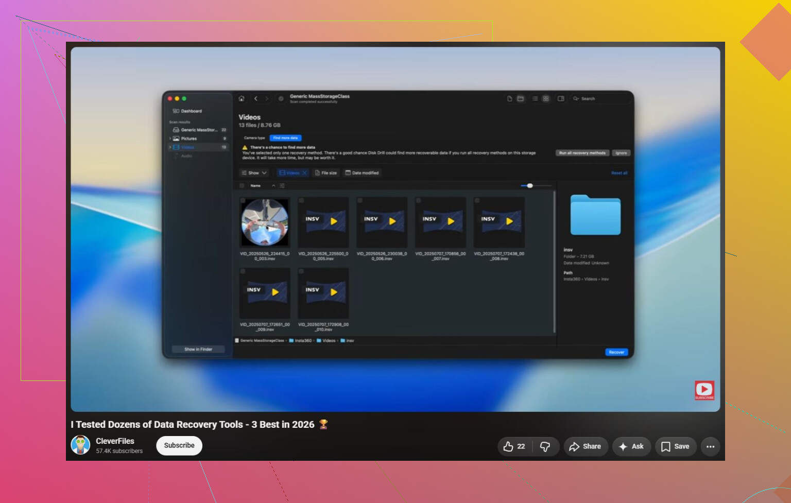Select VID_20250707_172908 INSV thumbnail
The height and width of the screenshot is (503, 791).
[323, 293]
